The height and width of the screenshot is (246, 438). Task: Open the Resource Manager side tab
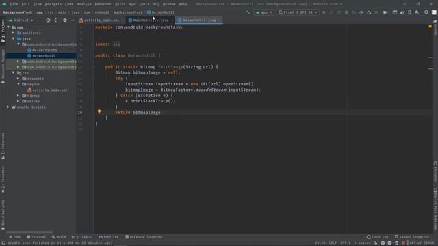tap(3, 66)
